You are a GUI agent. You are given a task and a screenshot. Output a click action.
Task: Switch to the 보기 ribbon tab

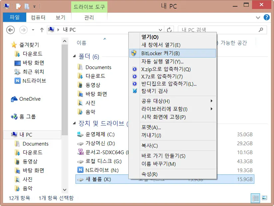click(x=60, y=18)
